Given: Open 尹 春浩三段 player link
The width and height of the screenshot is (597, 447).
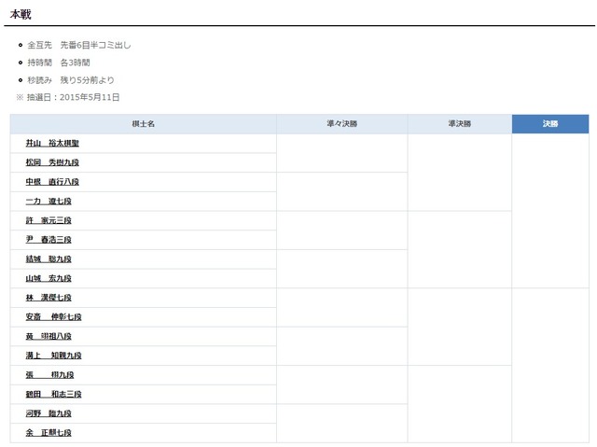Looking at the screenshot, I should 49,240.
